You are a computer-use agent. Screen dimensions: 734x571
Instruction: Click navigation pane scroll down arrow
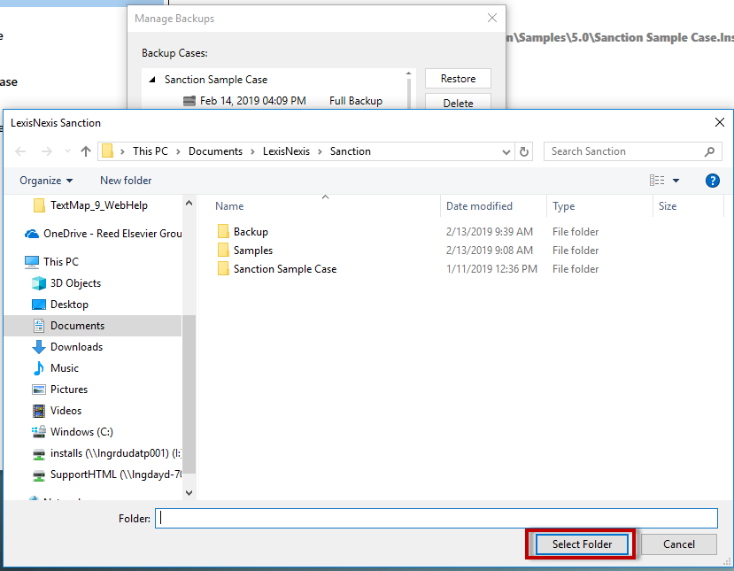189,492
